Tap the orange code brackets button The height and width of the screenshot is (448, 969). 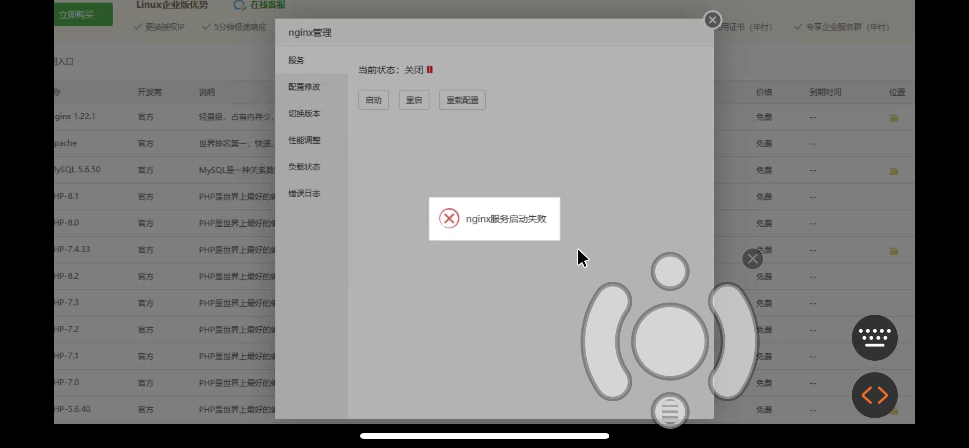(x=874, y=395)
